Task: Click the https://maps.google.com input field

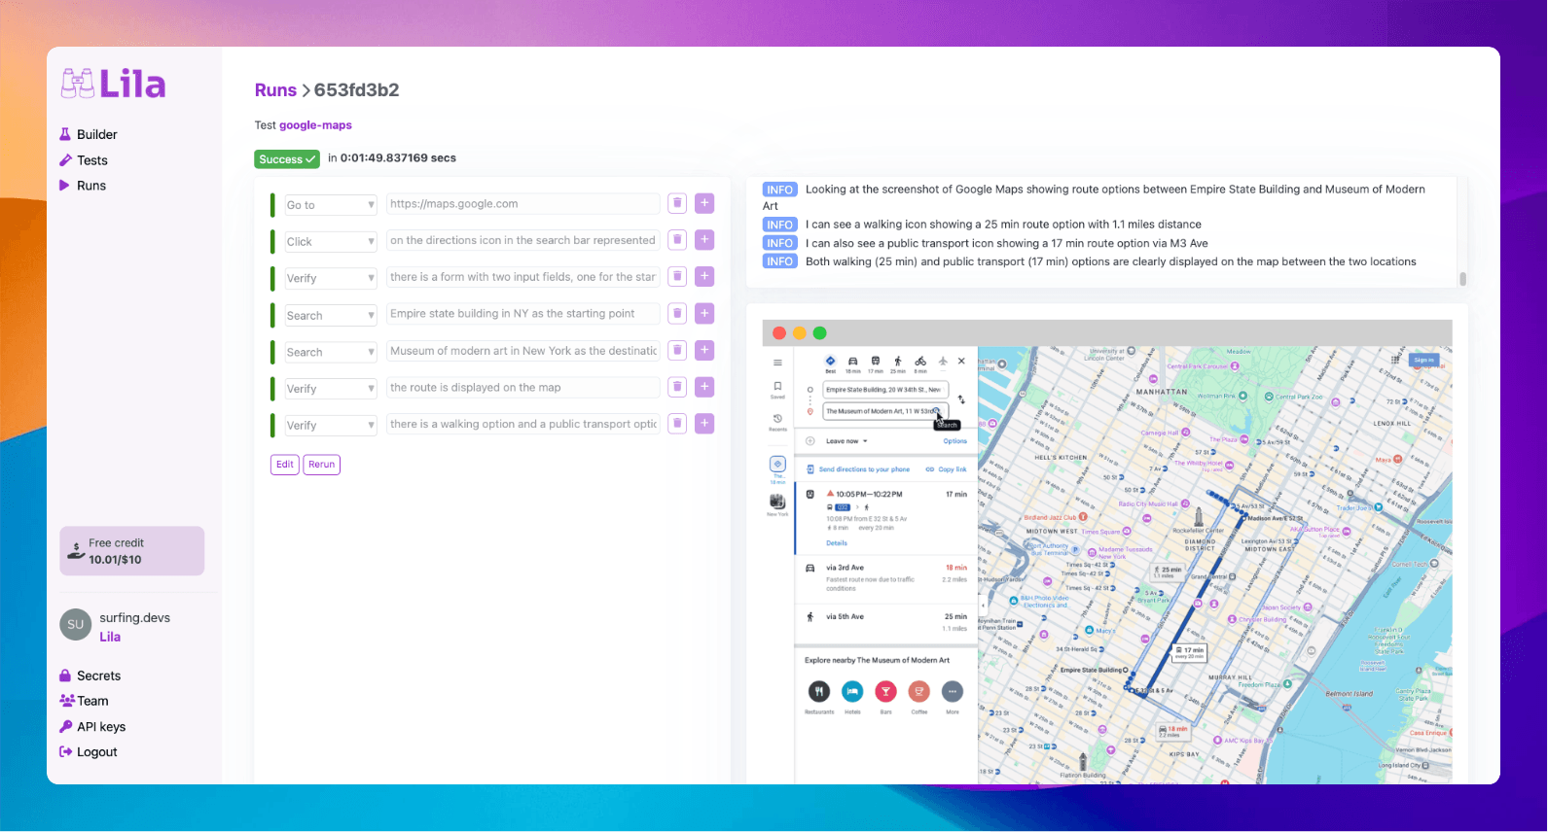Action: (522, 204)
